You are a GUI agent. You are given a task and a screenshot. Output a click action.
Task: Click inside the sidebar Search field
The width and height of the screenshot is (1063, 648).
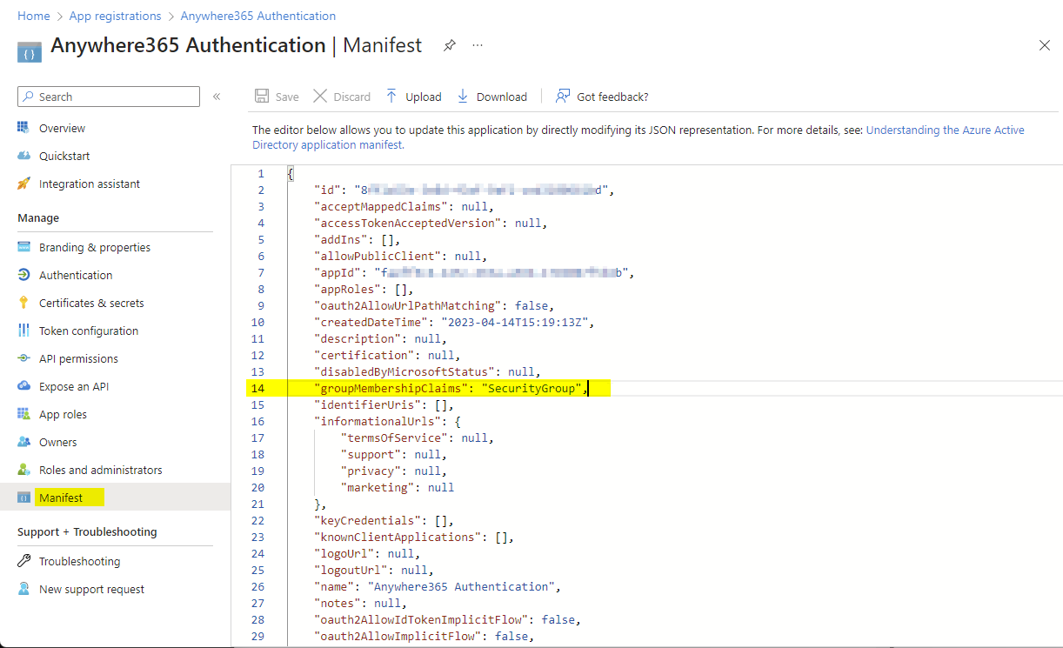113,97
